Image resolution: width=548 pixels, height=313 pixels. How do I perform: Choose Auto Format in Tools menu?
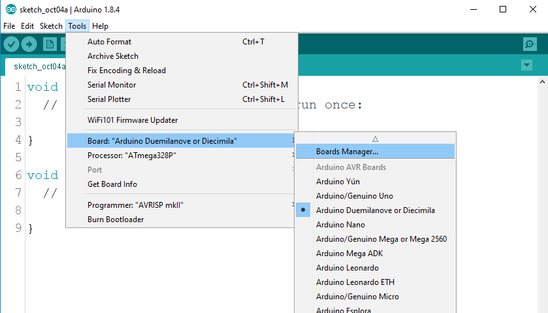click(x=109, y=42)
